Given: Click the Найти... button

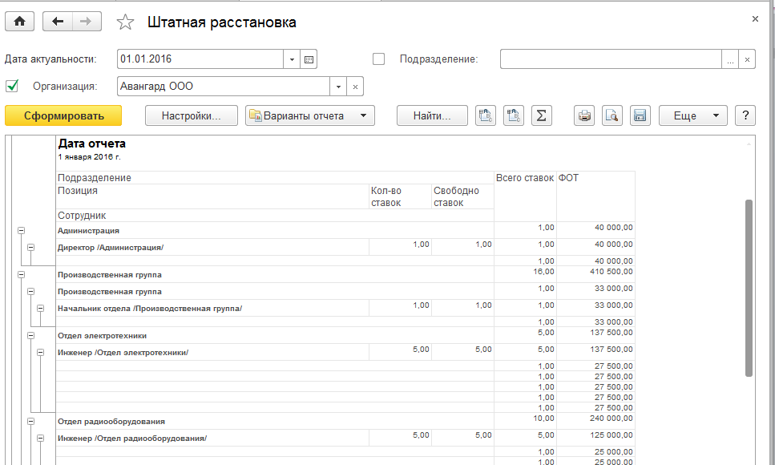Looking at the screenshot, I should (432, 115).
